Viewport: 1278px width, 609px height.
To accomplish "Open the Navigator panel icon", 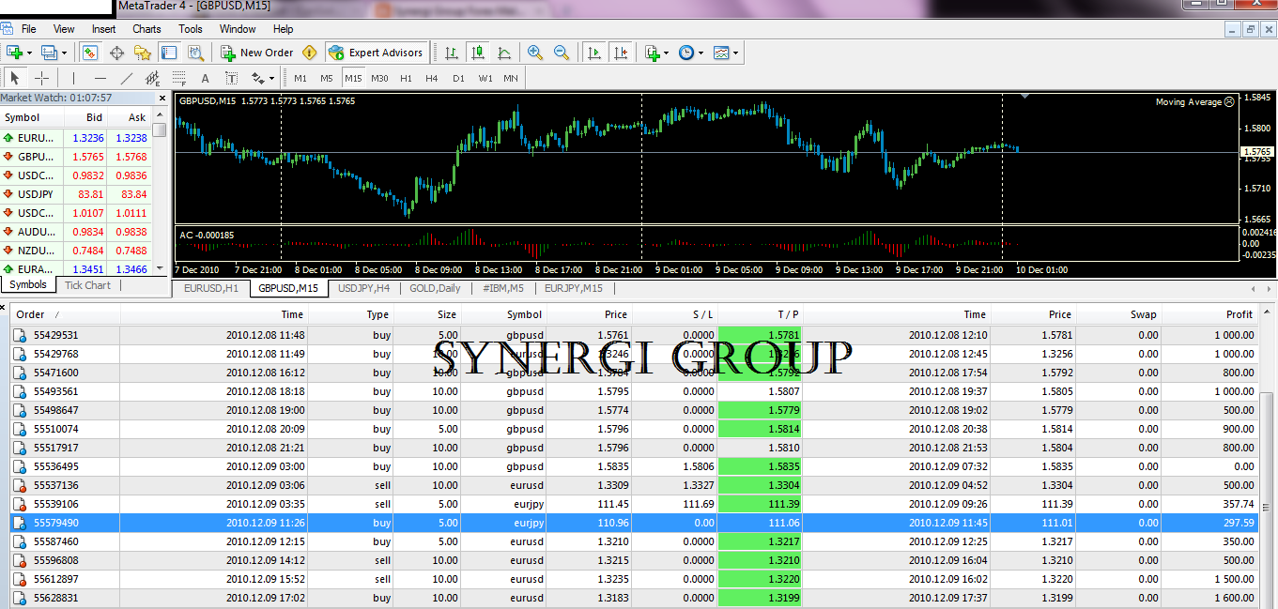I will [143, 53].
